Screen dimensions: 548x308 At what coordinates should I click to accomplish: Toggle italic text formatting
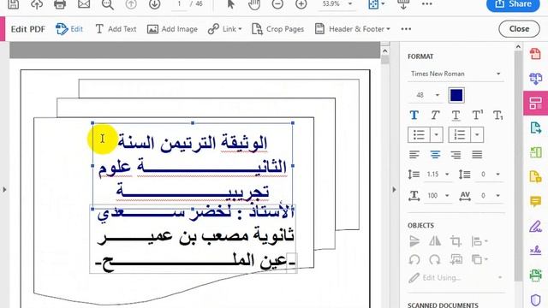(435, 115)
